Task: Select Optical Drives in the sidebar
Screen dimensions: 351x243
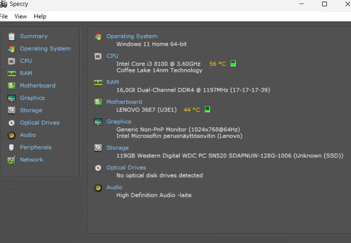Action: click(40, 122)
